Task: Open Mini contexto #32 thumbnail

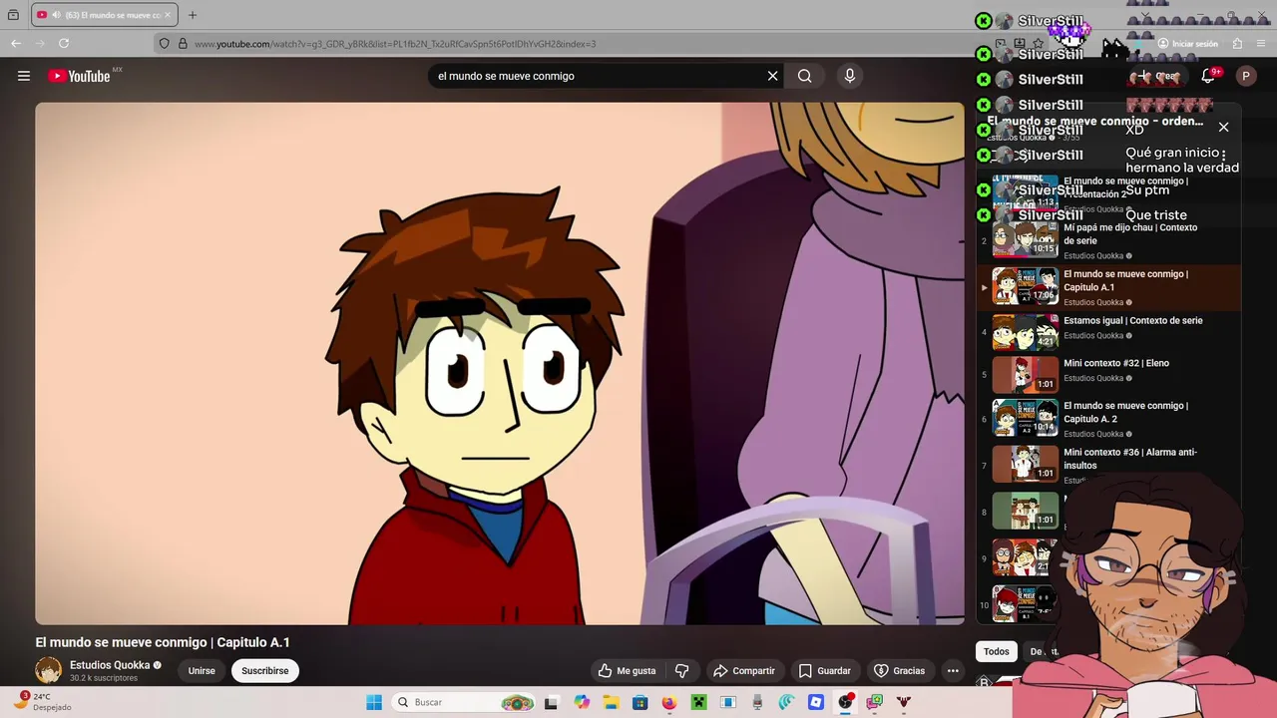Action: [x=1025, y=375]
